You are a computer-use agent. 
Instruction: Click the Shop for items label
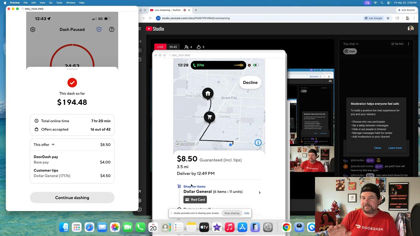pos(194,187)
